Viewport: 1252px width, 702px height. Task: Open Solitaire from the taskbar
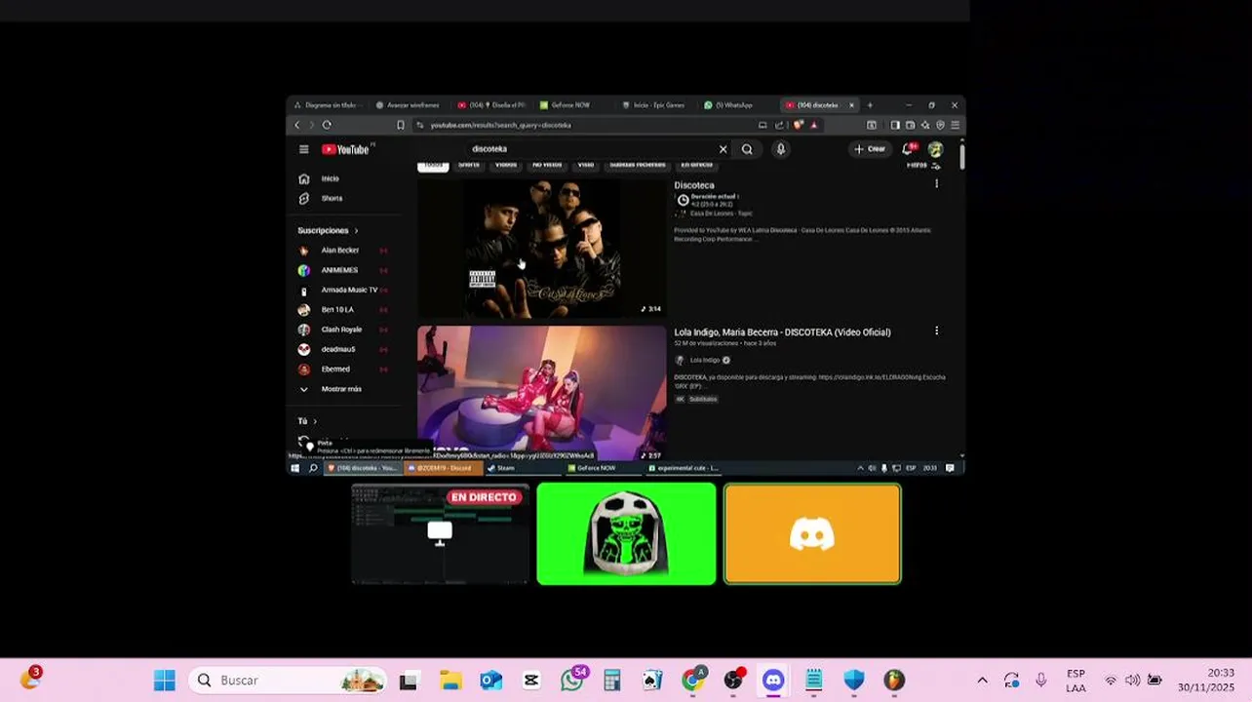[652, 680]
